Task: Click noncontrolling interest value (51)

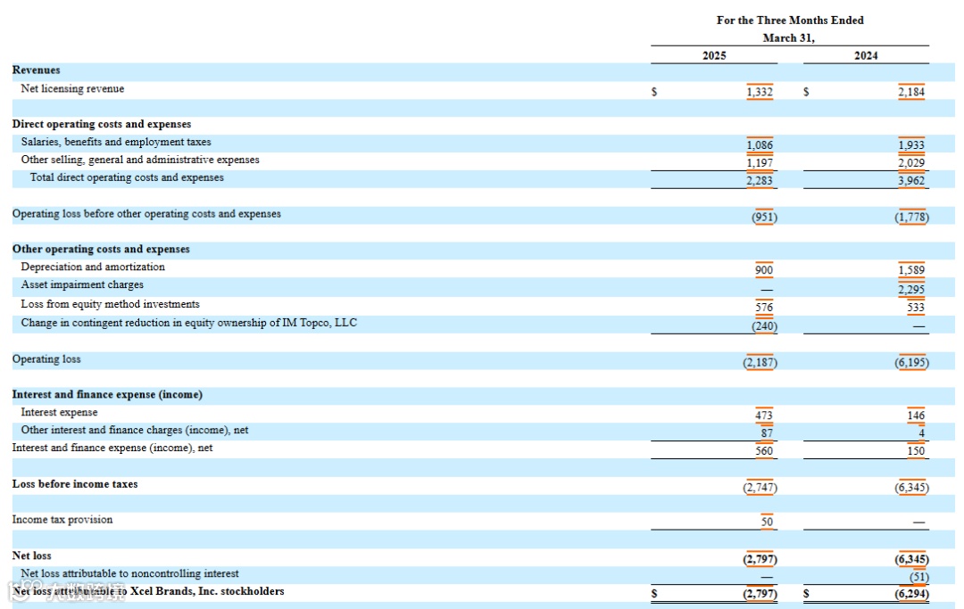Action: [x=919, y=578]
